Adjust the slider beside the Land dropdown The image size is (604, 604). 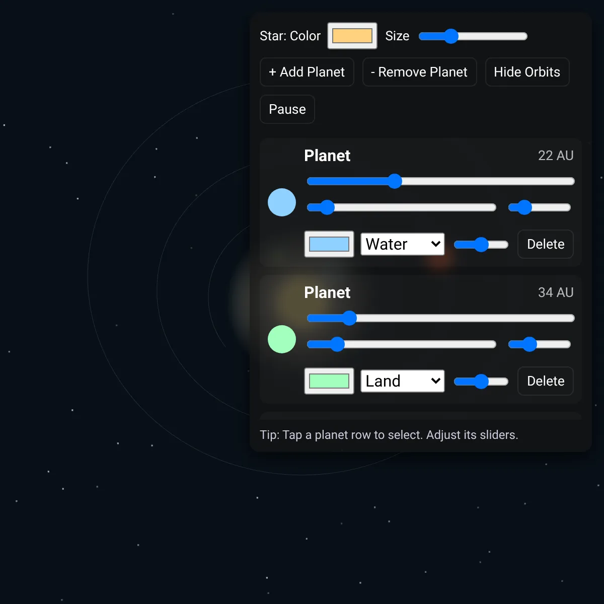point(481,382)
